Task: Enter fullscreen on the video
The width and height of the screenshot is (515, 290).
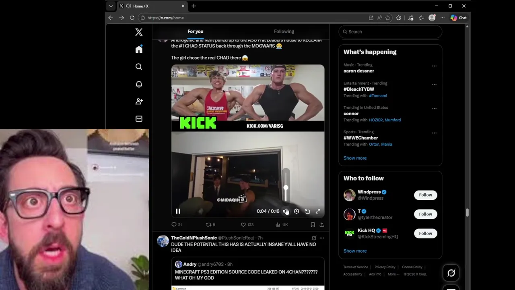Action: tap(318, 211)
